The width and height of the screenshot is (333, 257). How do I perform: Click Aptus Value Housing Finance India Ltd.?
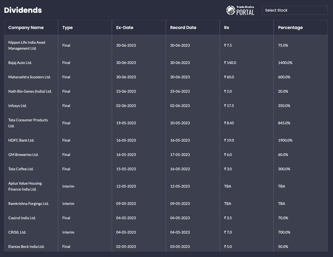point(25,186)
